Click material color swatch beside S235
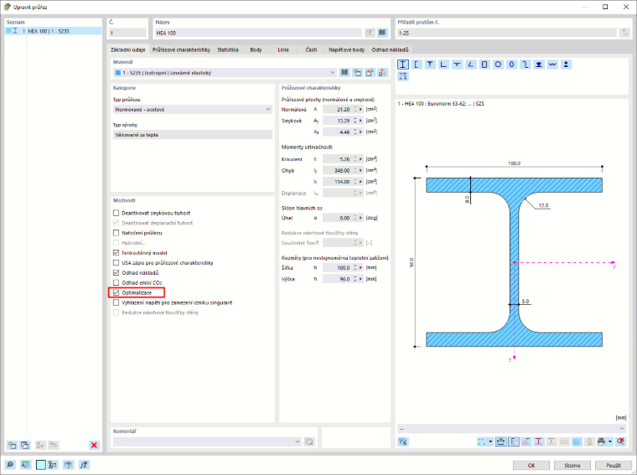637x475 pixels. (x=118, y=73)
